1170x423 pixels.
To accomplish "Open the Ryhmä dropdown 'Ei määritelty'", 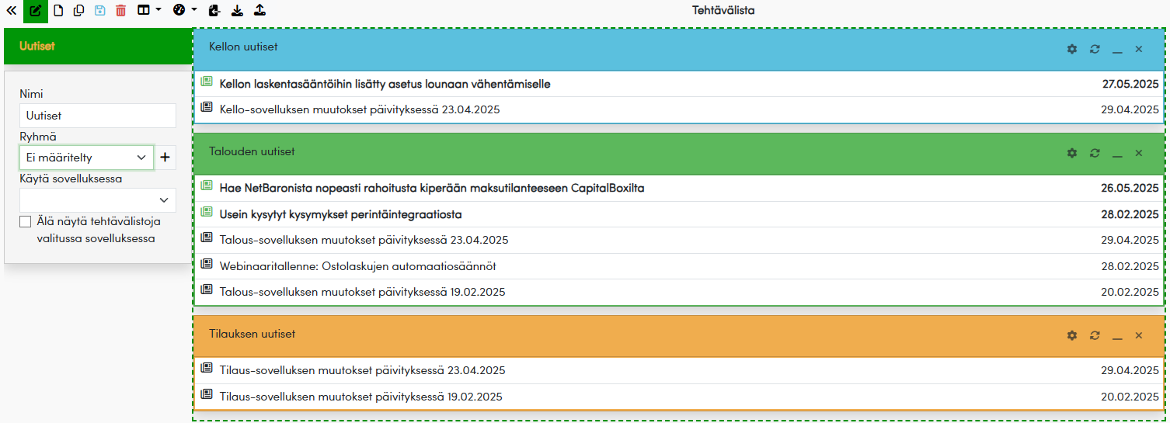I will tap(86, 158).
